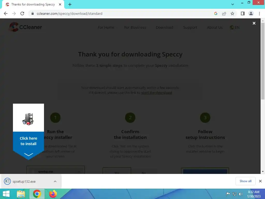Screen dimensions: 265x199
Task: Go back to the previous page
Action: click(6, 13)
